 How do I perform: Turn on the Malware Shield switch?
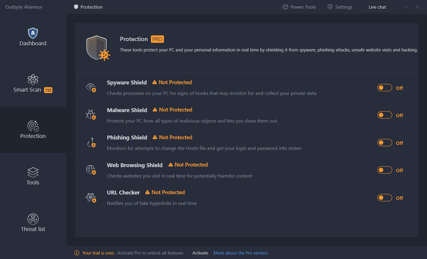384,115
